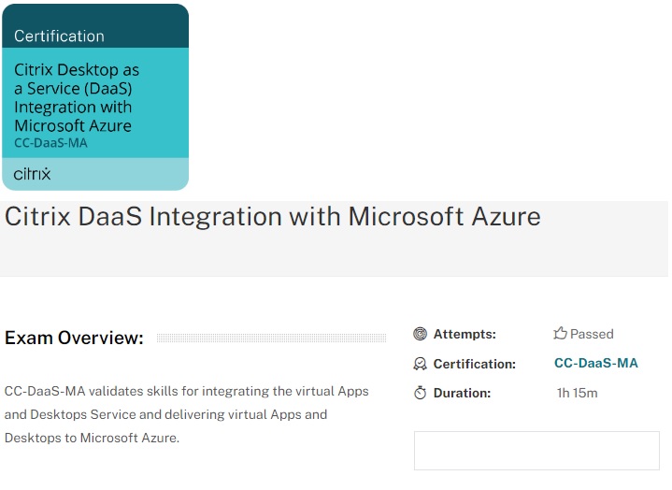Click the Certification ribbon badge icon

coord(421,364)
